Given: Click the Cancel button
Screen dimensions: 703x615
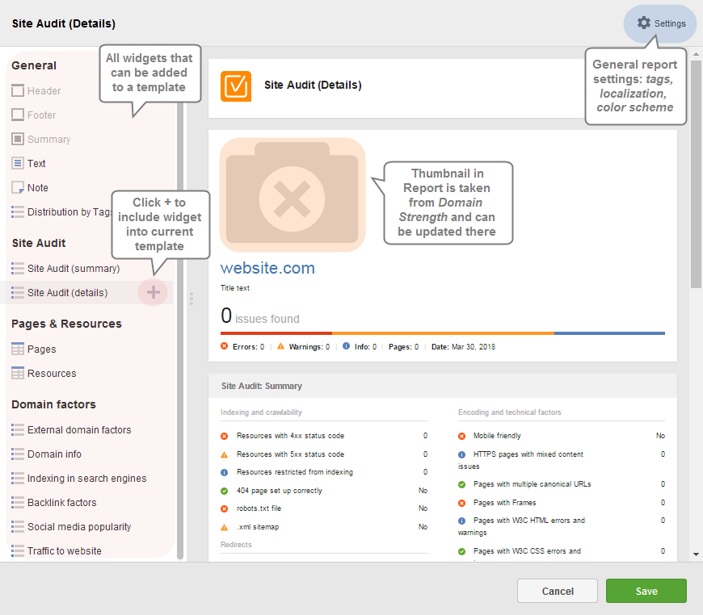Looking at the screenshot, I should click(558, 591).
